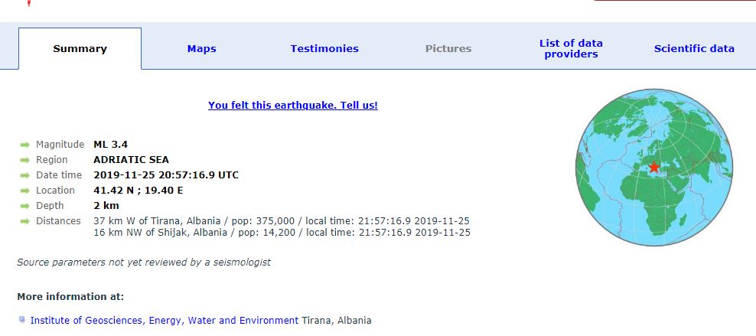This screenshot has width=756, height=336.
Task: Open the Testimonies tab
Action: [324, 48]
